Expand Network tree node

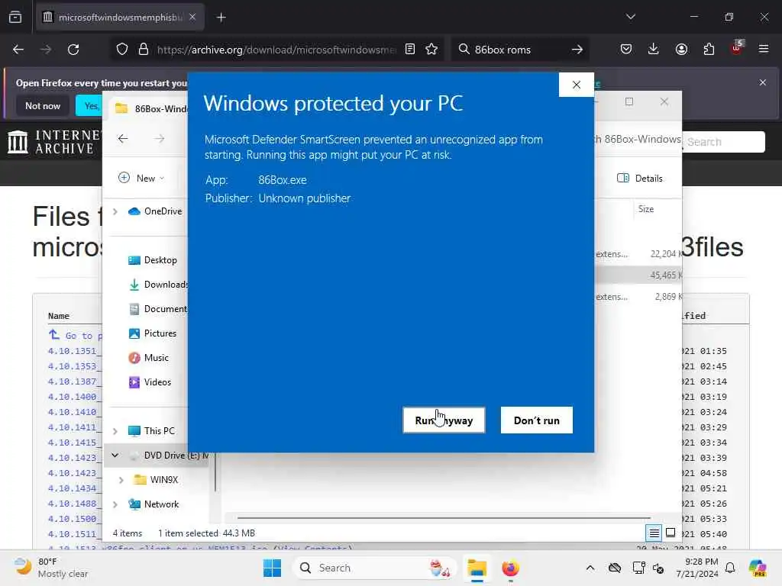click(115, 504)
